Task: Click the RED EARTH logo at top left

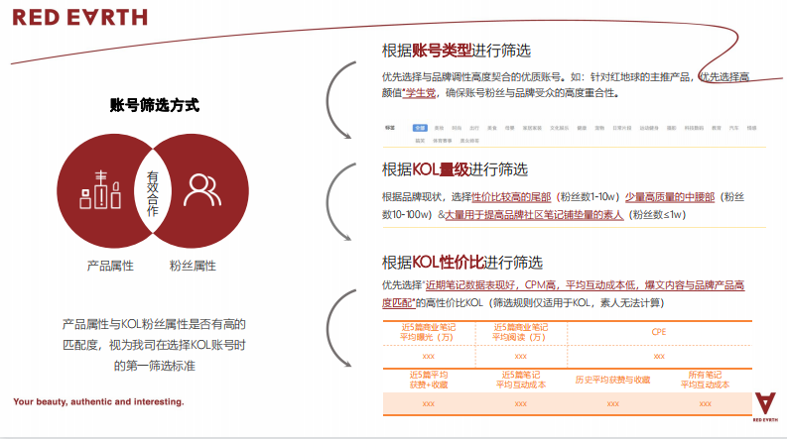Action: [x=79, y=18]
